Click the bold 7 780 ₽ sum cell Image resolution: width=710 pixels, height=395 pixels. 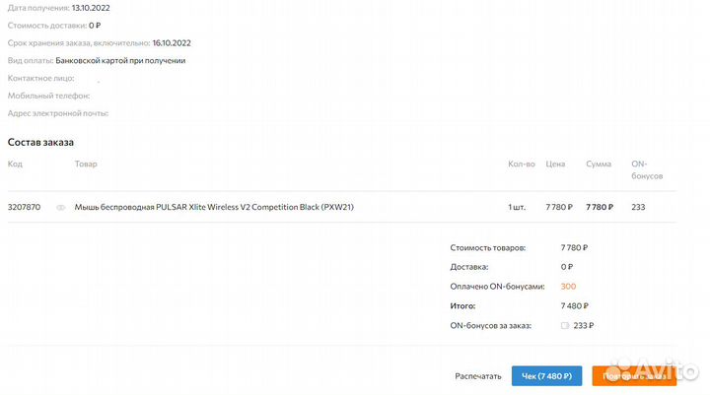pyautogui.click(x=600, y=207)
